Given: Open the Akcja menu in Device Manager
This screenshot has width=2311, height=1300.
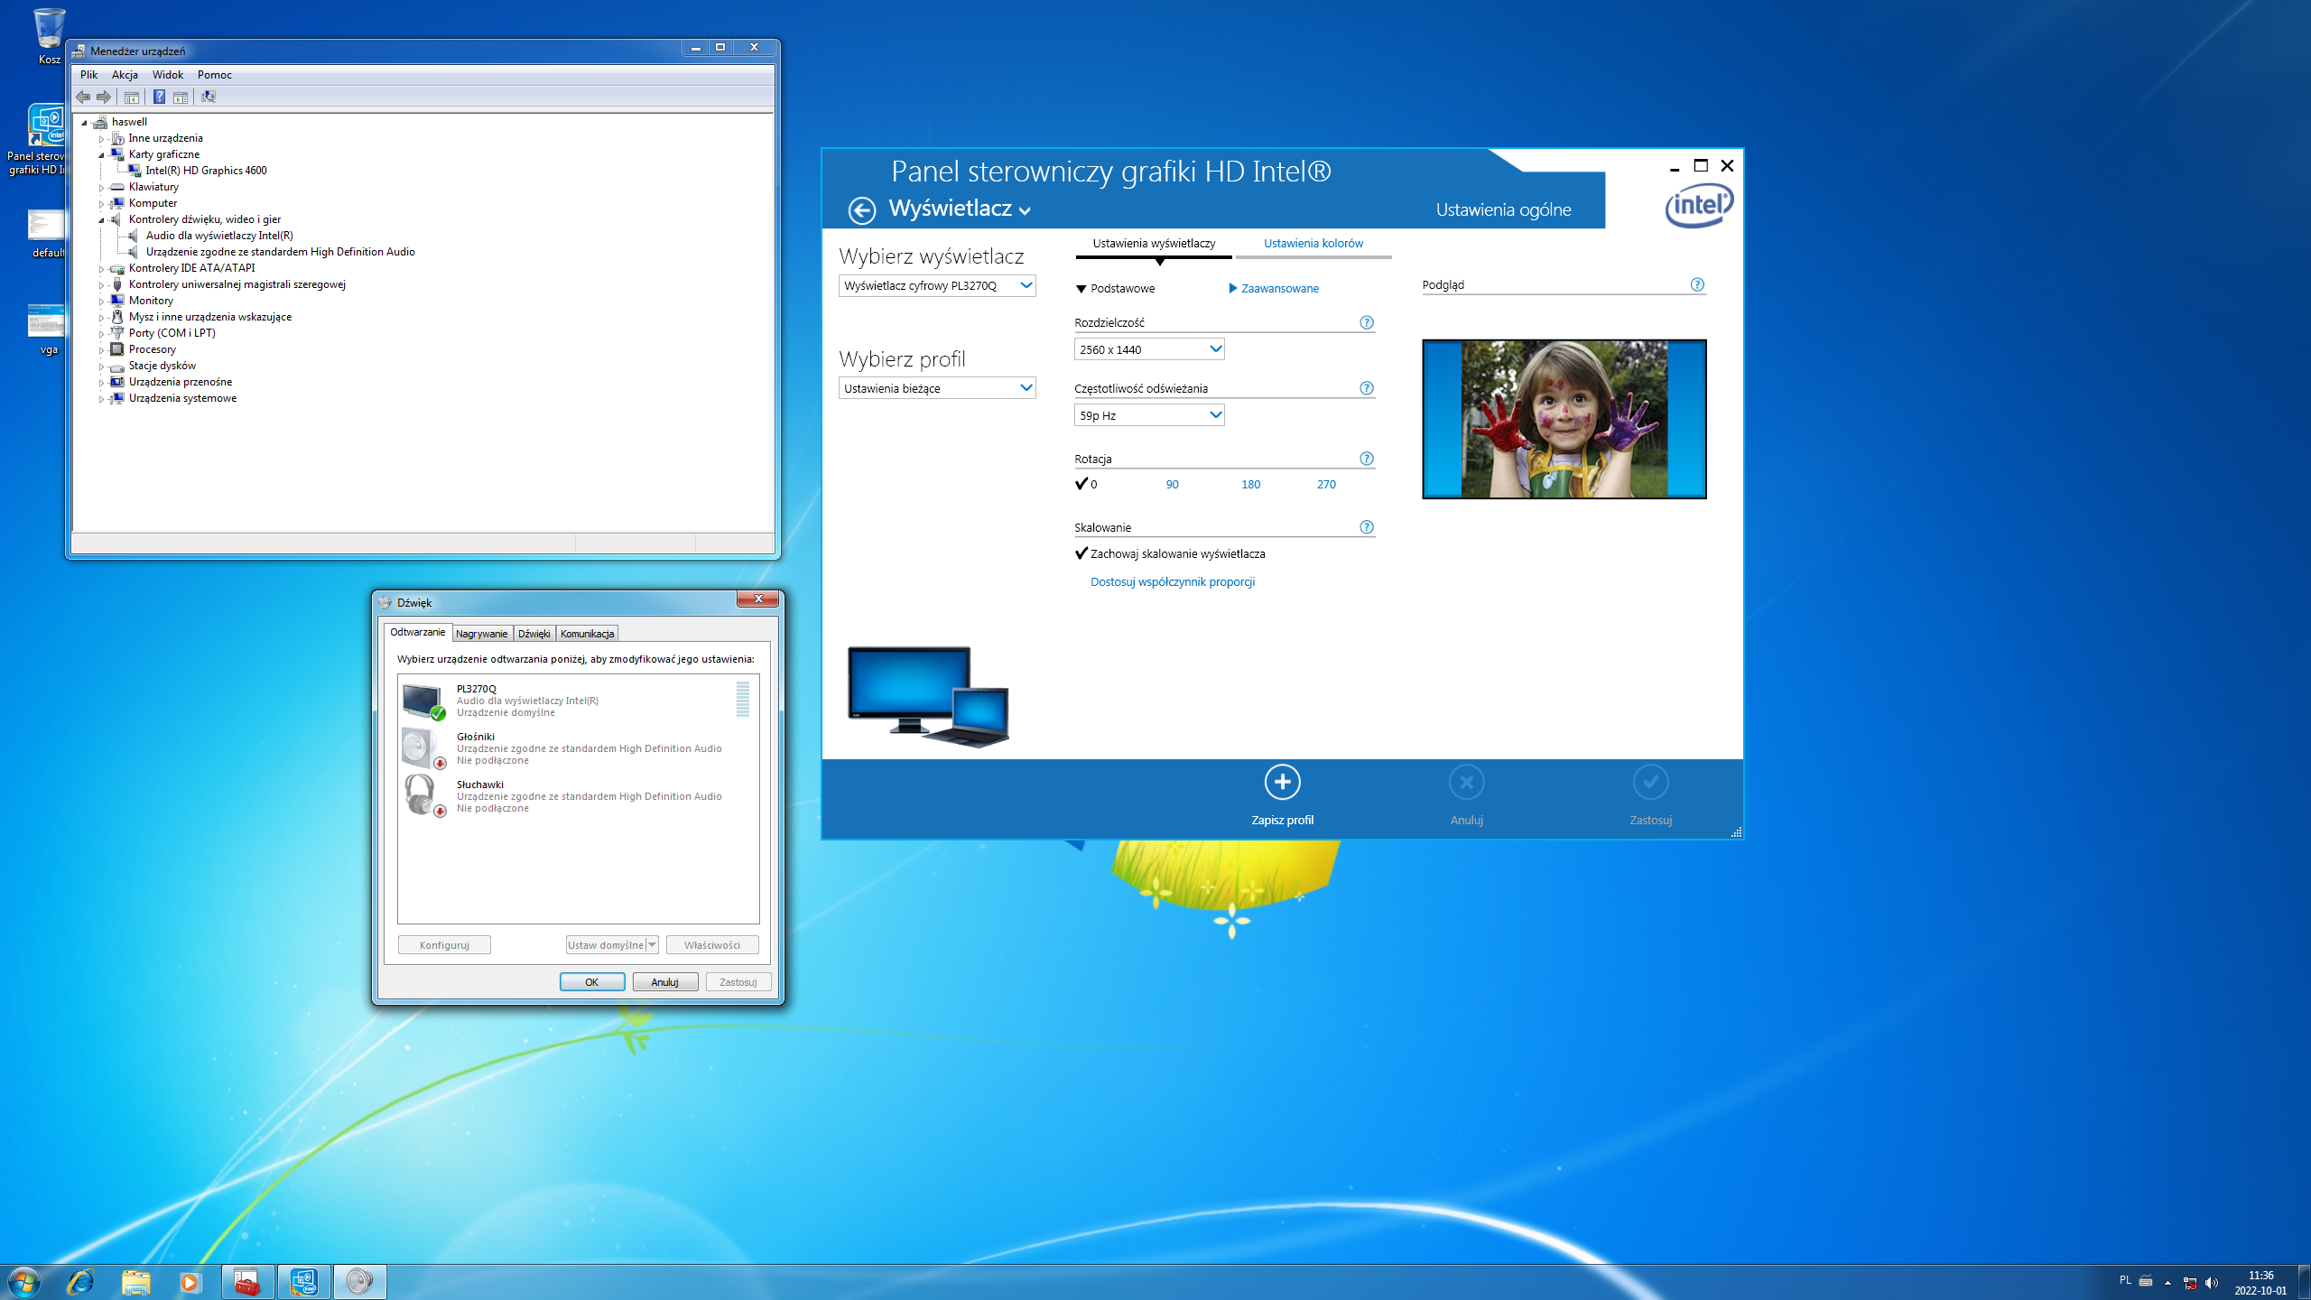Looking at the screenshot, I should [x=125, y=75].
